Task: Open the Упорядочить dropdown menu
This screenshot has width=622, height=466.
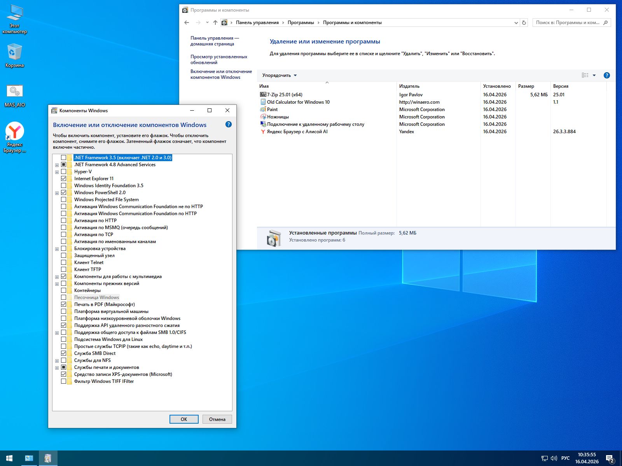Action: (279, 75)
